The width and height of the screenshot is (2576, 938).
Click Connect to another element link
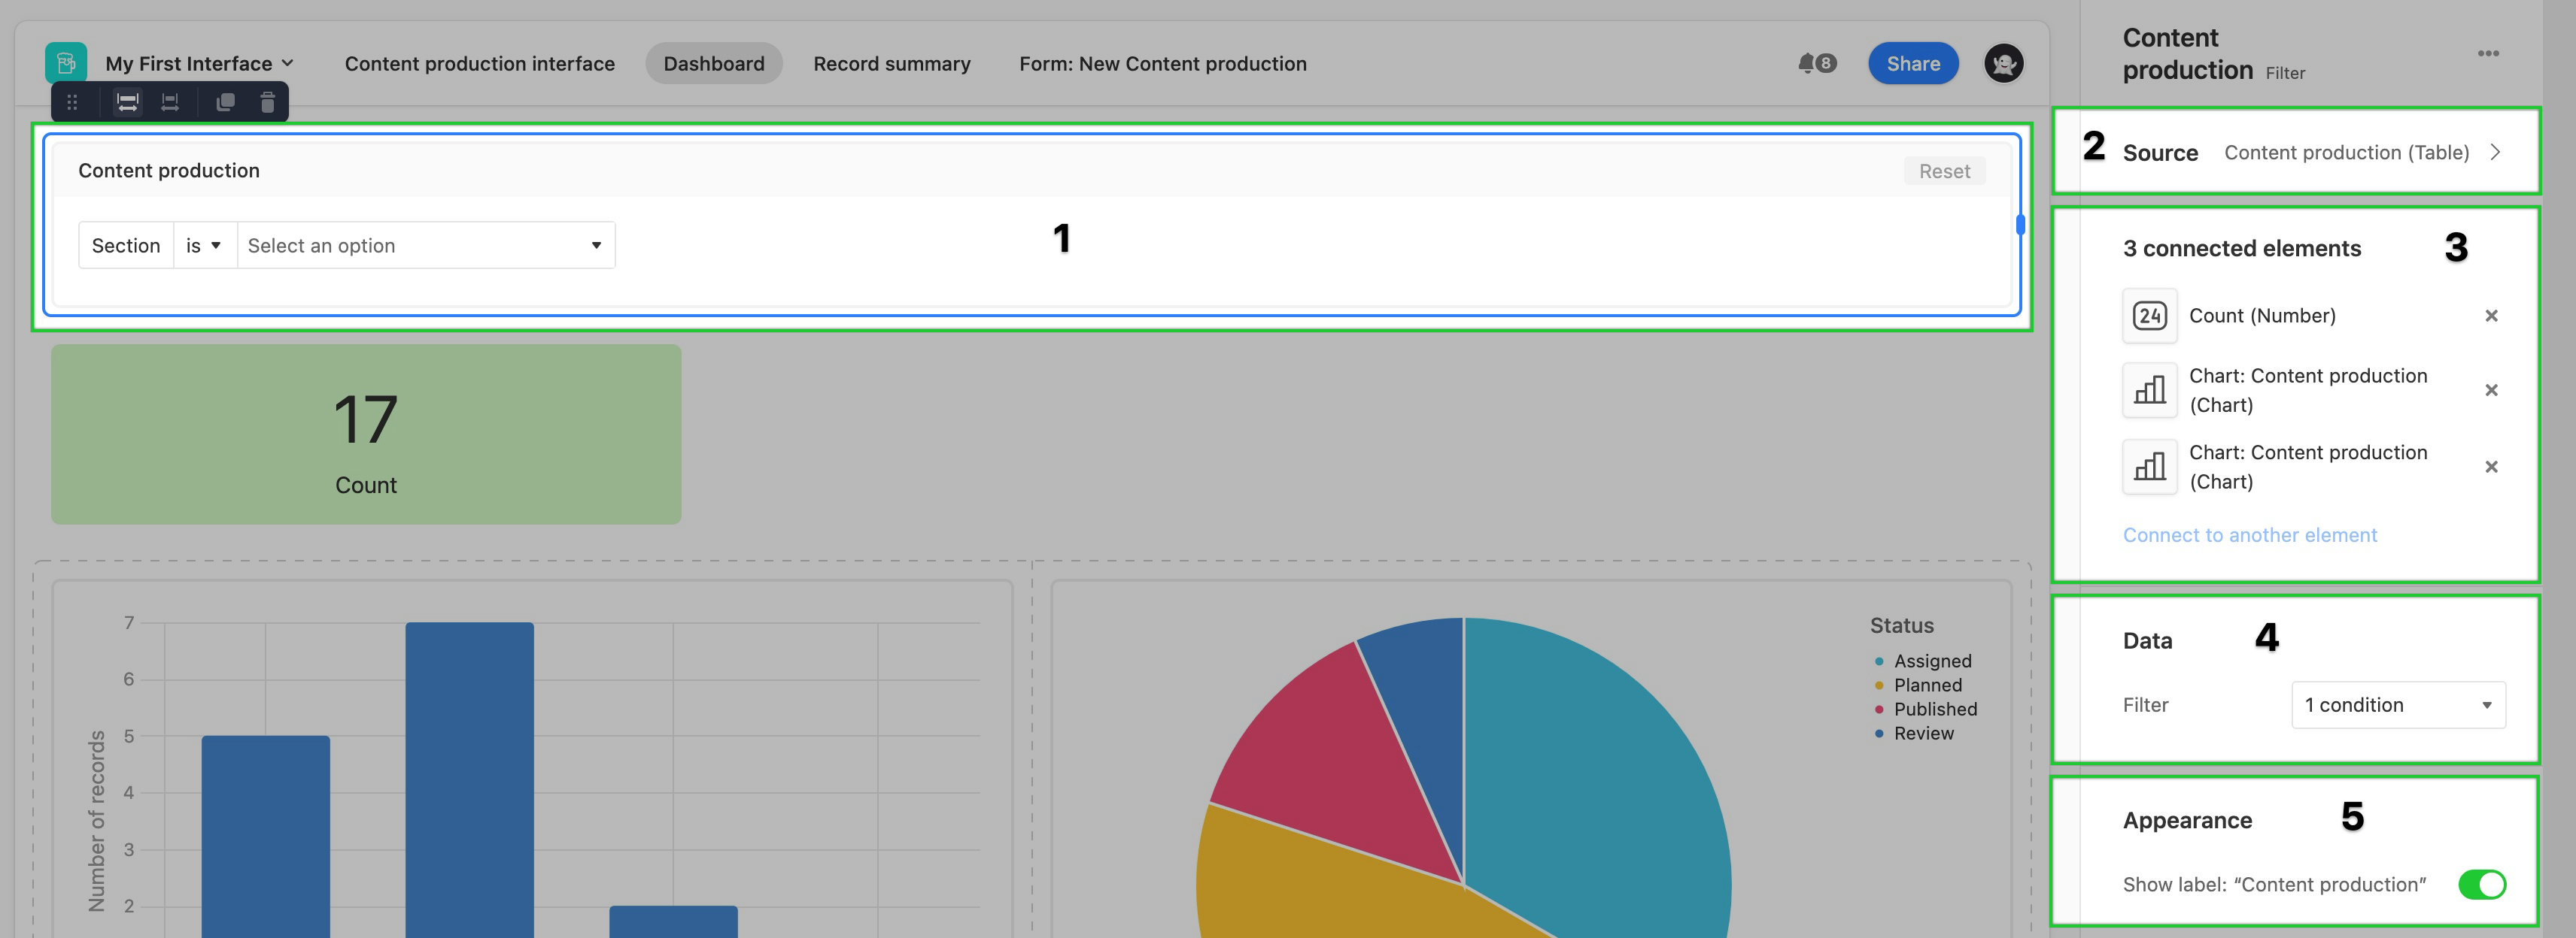point(2250,535)
